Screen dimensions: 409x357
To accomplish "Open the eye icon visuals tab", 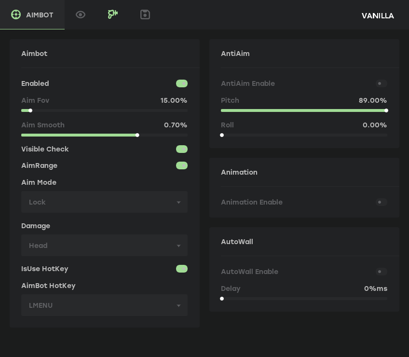I will click(81, 15).
